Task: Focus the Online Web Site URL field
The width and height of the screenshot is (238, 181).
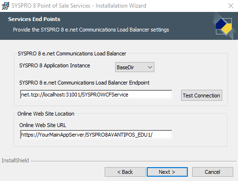Action: click(96, 135)
